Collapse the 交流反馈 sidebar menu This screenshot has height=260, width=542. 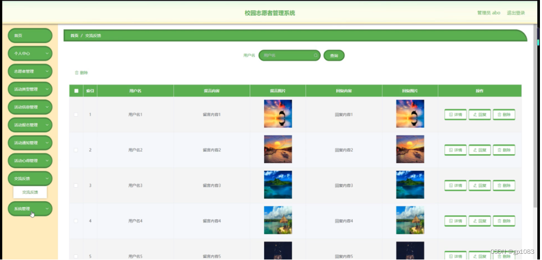pyautogui.click(x=30, y=179)
